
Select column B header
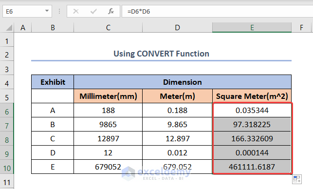tap(53, 27)
